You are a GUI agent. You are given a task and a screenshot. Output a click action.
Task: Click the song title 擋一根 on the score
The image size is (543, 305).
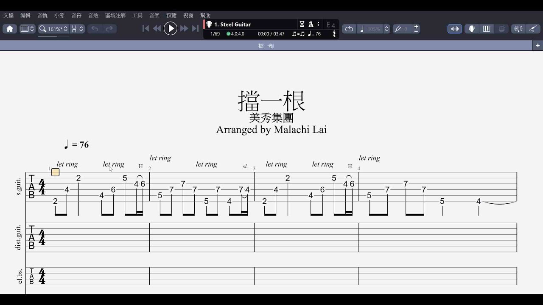271,101
